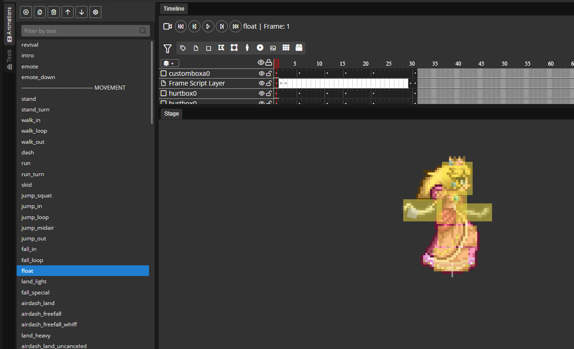Focus the Filter by text field

pos(86,31)
